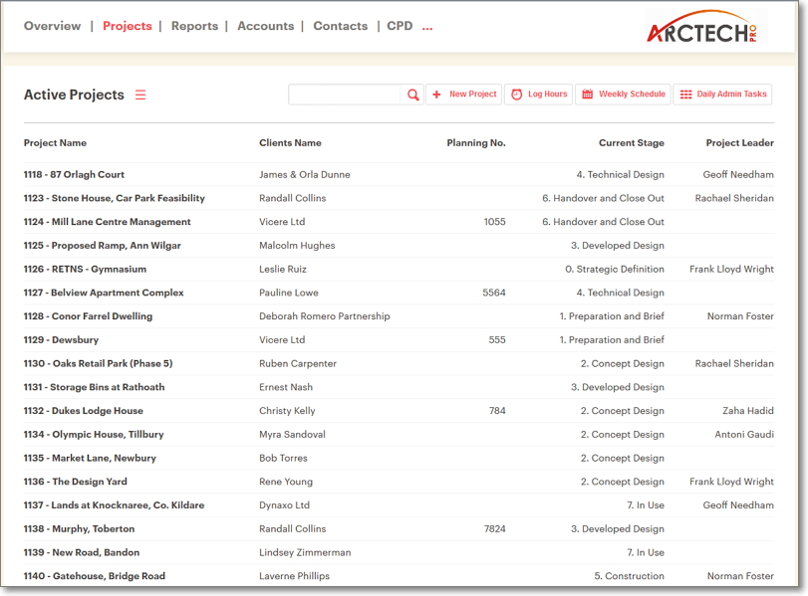Click the New Project button
The height and width of the screenshot is (596, 808).
(x=464, y=94)
